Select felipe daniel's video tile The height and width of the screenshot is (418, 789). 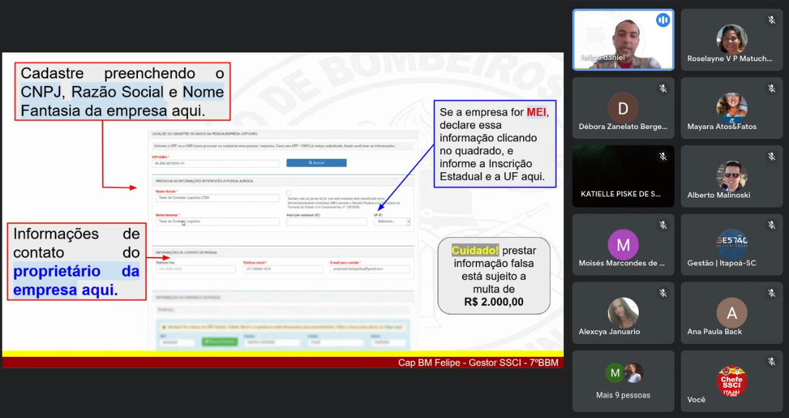pos(623,39)
